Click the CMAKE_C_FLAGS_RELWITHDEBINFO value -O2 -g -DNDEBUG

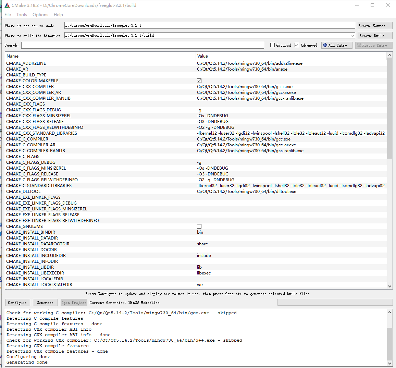pos(215,180)
